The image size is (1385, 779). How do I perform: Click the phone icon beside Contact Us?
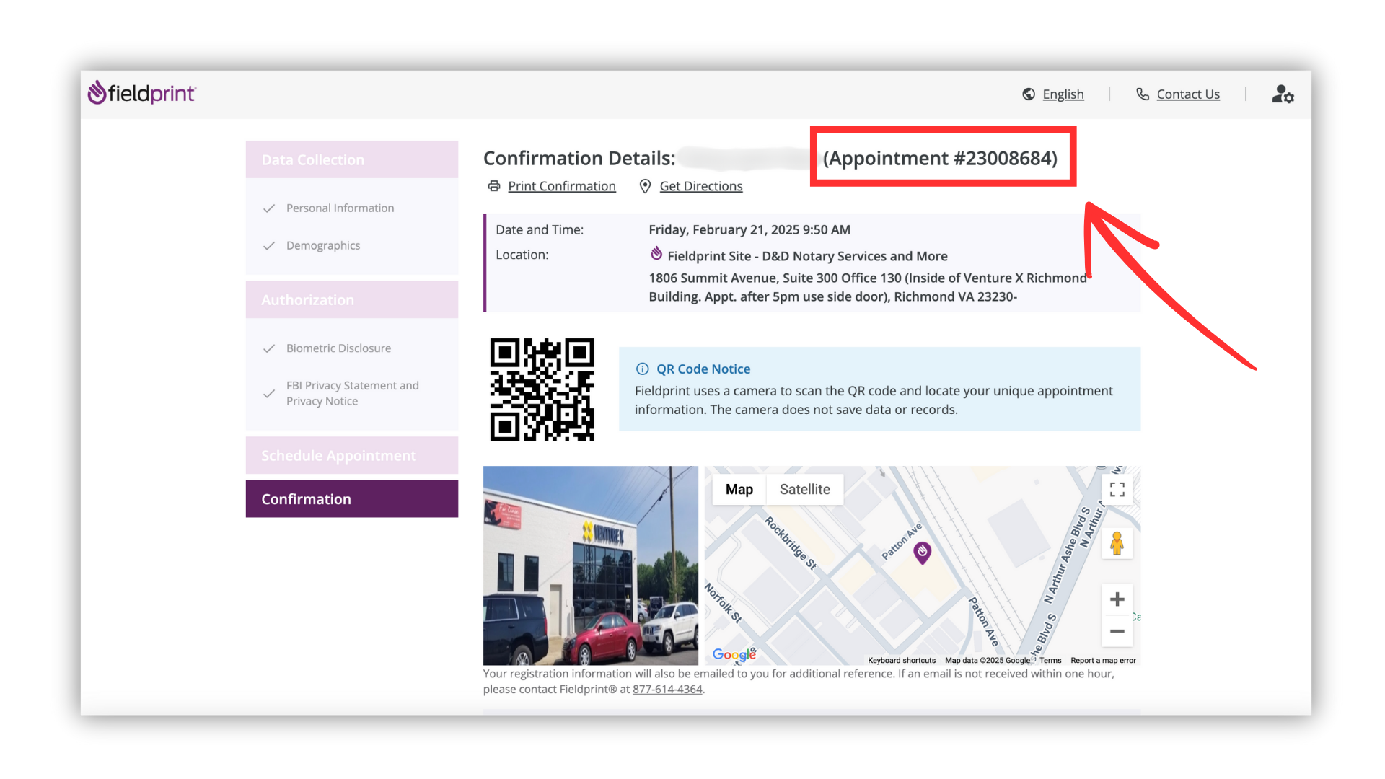tap(1143, 94)
